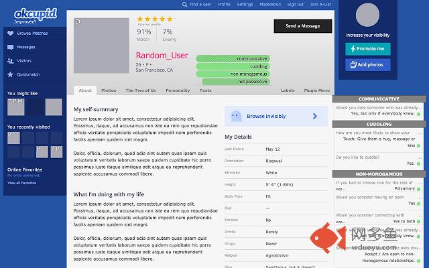Click the not possessive label bar

click(x=236, y=82)
